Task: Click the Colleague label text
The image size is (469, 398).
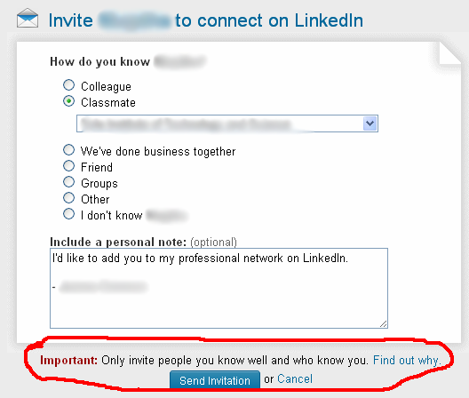Action: point(107,87)
